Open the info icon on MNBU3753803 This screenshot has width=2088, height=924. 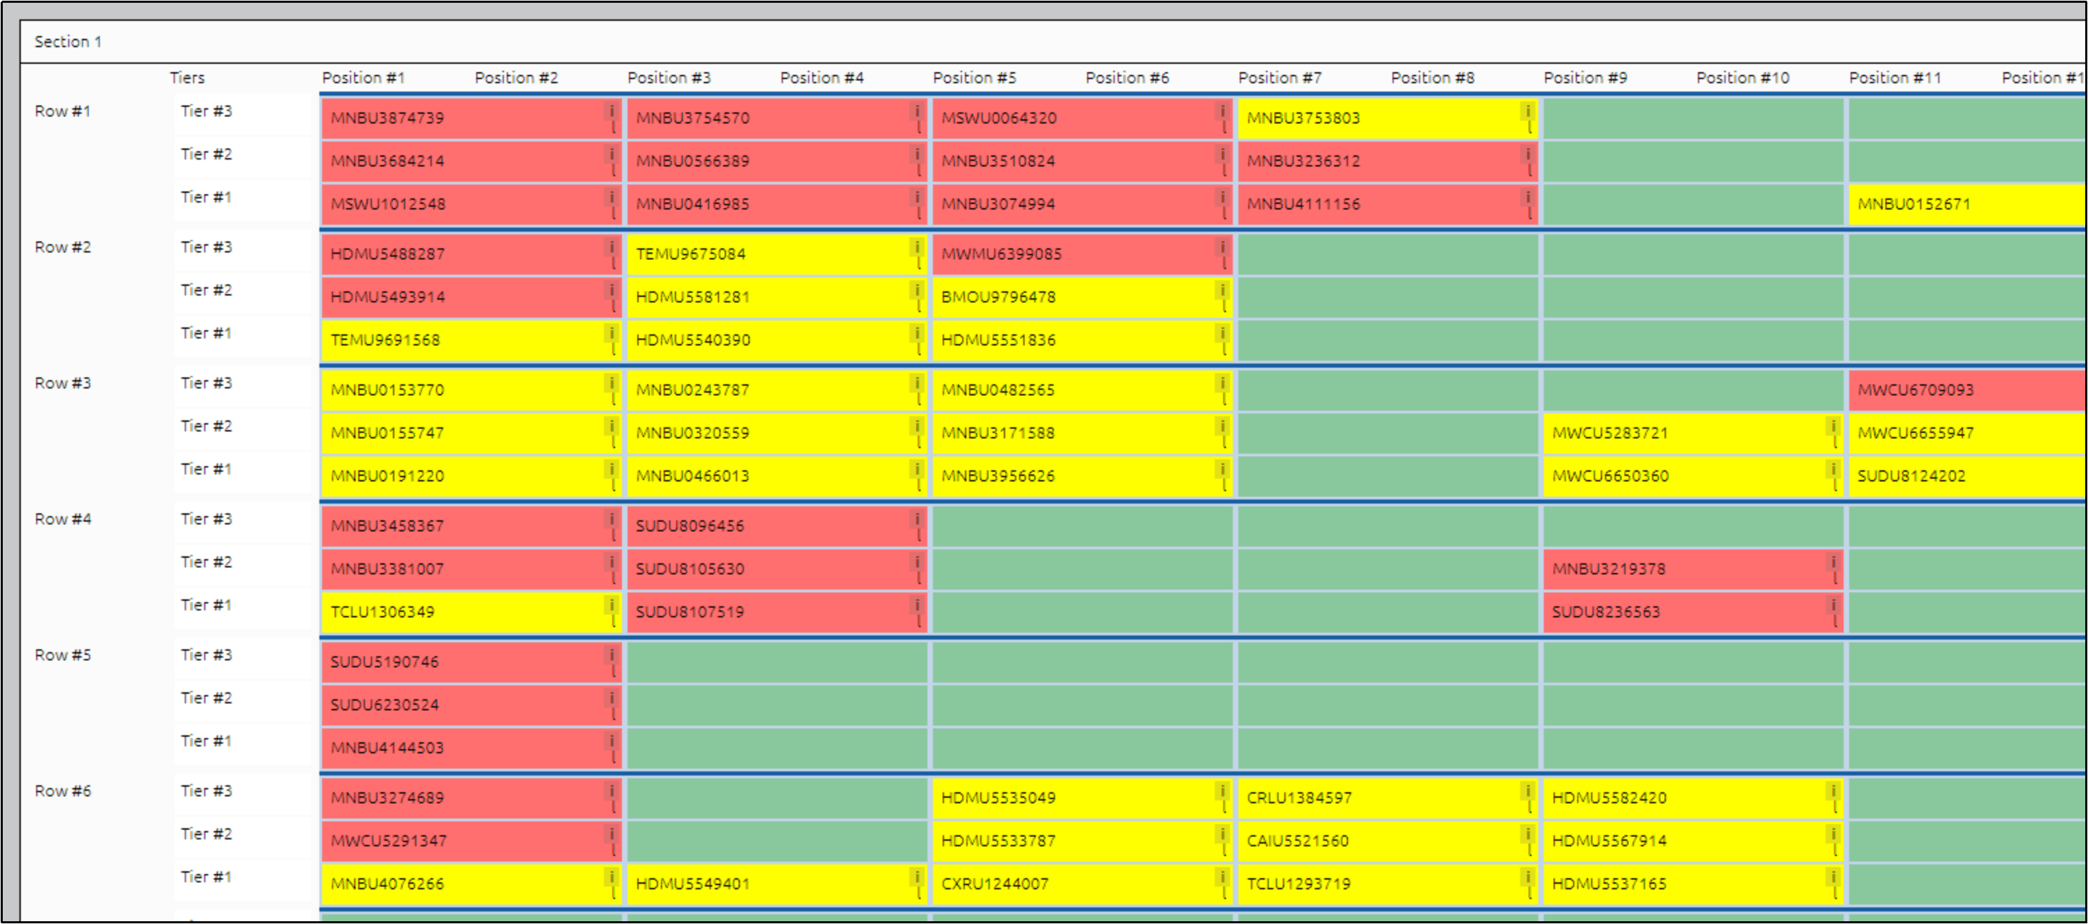[1528, 111]
